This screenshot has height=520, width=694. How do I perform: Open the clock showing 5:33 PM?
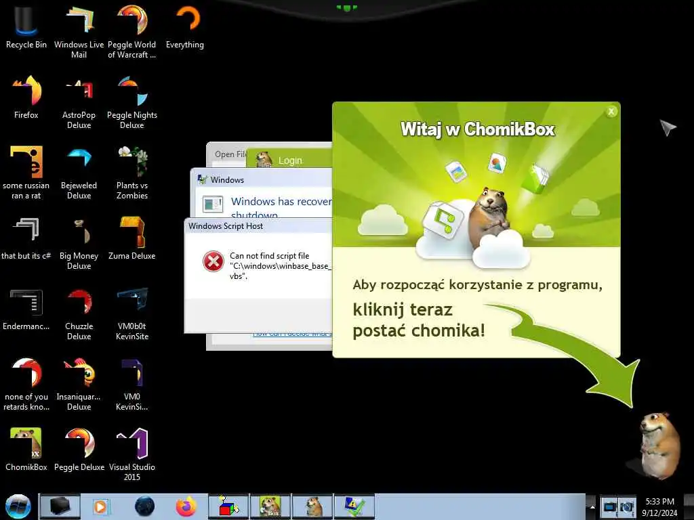pyautogui.click(x=659, y=506)
